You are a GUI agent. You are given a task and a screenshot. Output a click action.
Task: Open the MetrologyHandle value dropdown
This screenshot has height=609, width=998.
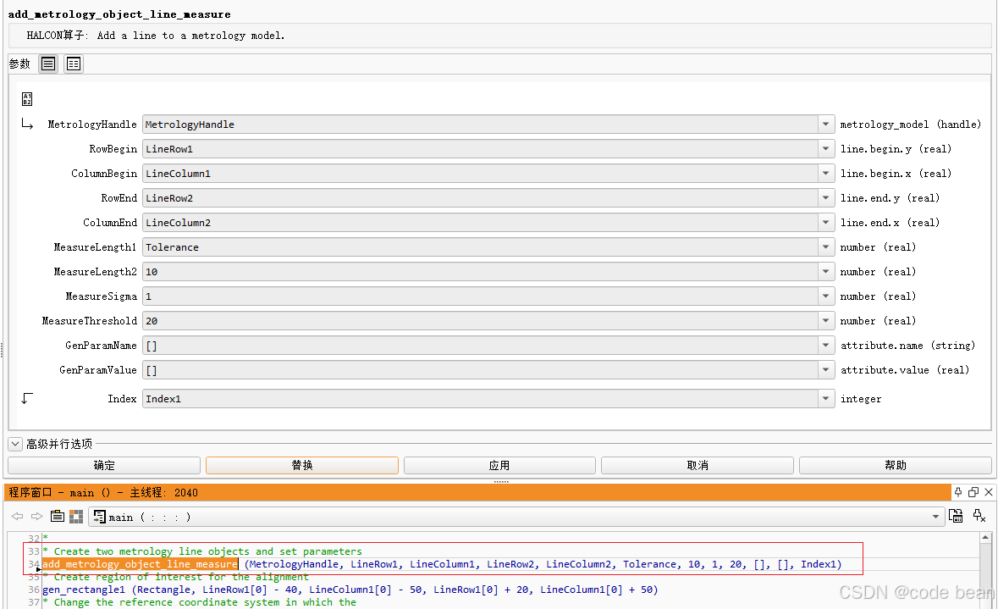click(825, 124)
